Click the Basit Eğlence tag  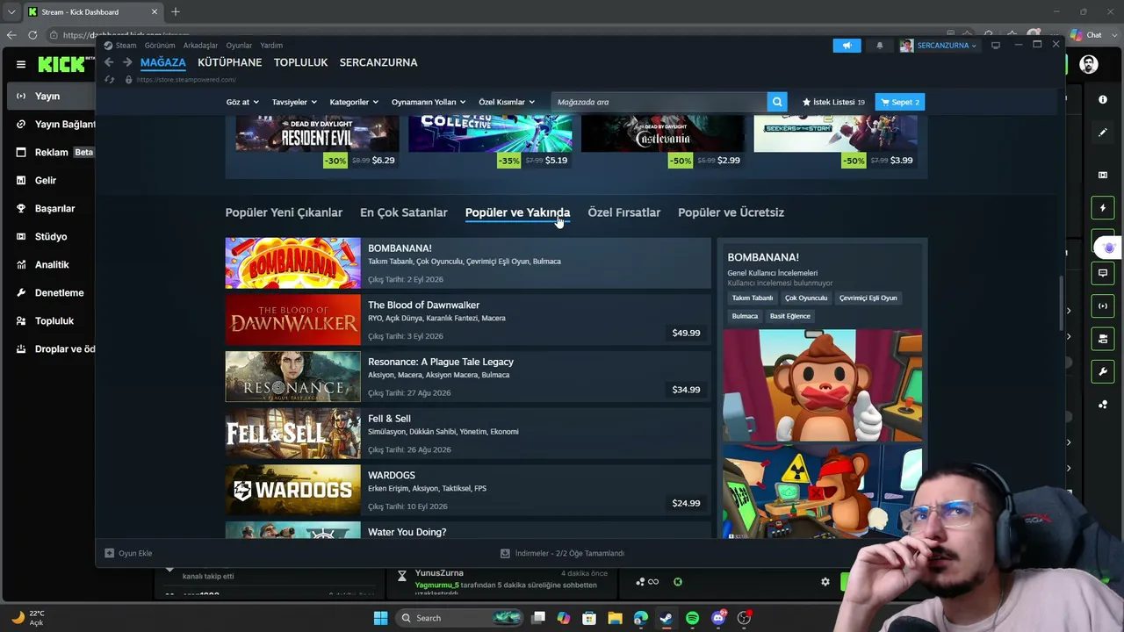click(790, 316)
